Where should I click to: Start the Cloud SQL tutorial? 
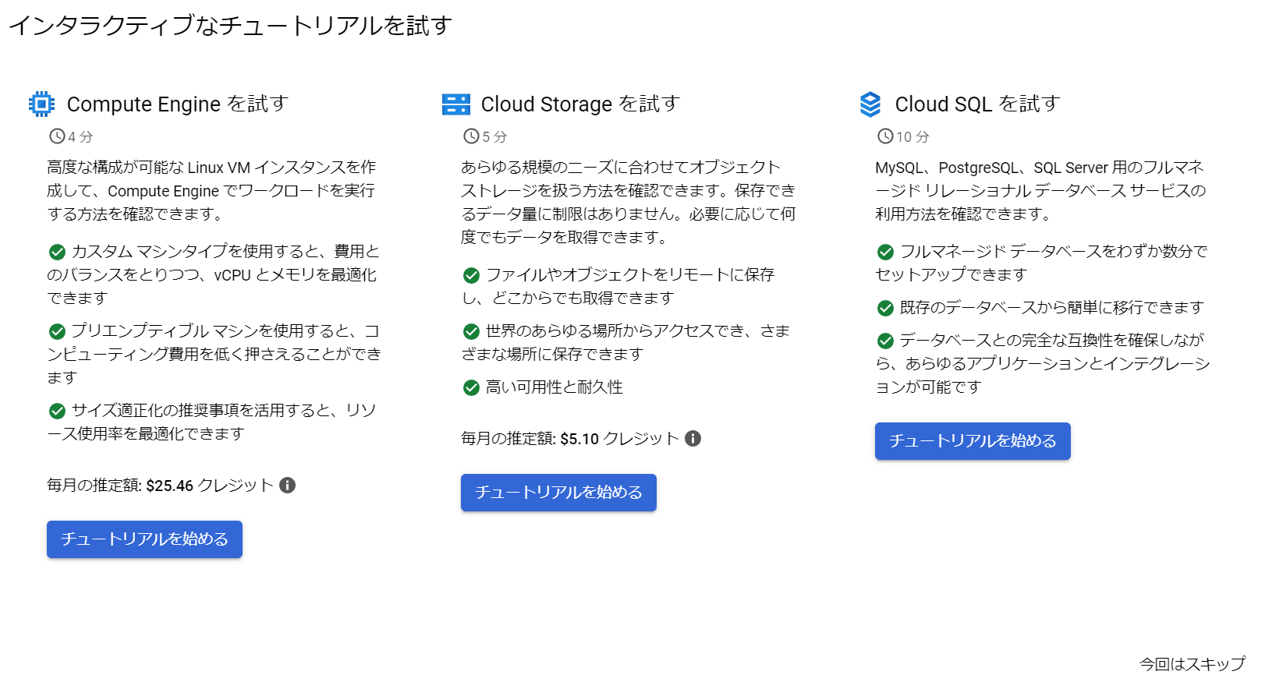pos(973,441)
